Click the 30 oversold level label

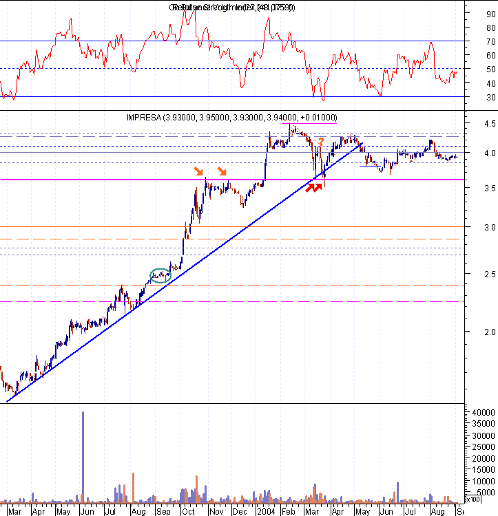490,98
